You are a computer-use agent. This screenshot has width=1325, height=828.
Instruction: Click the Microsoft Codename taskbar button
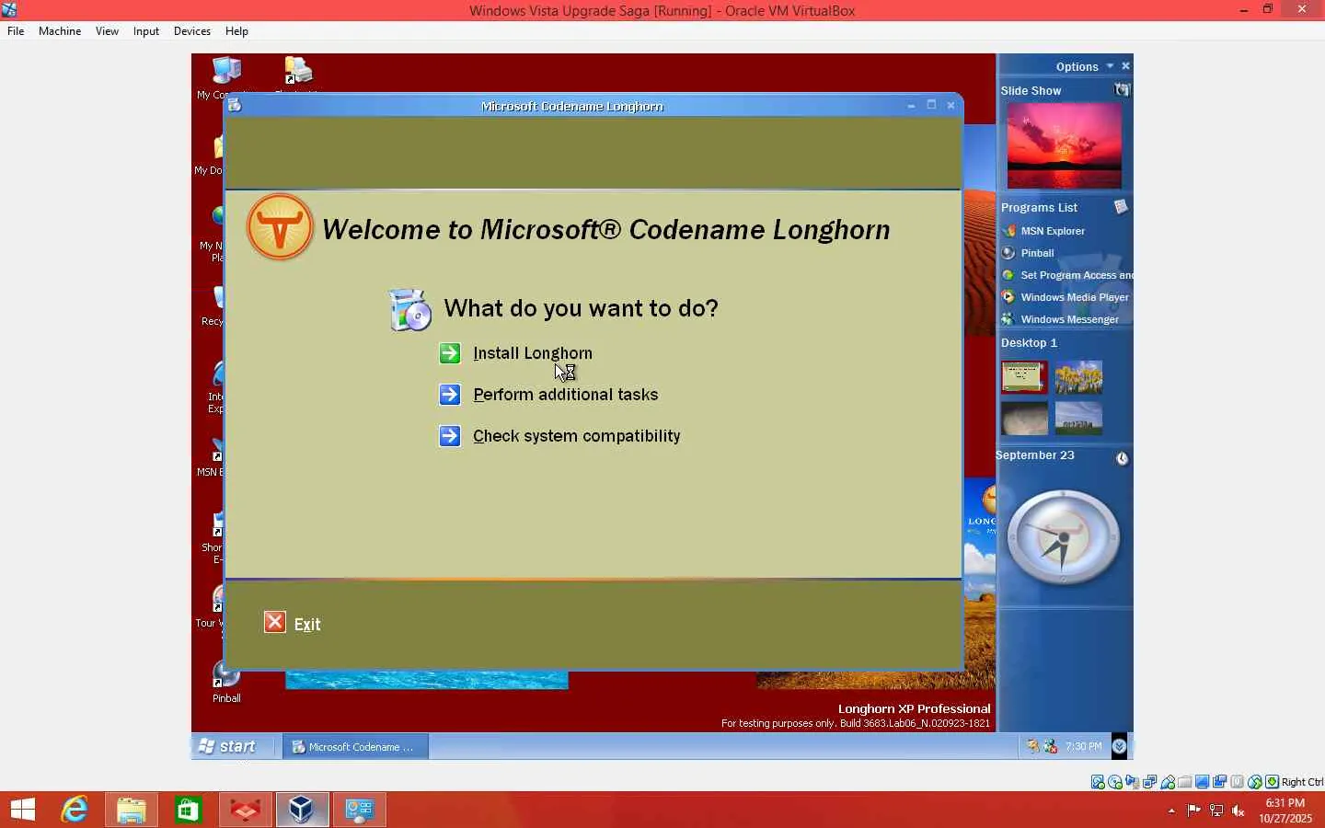click(356, 746)
